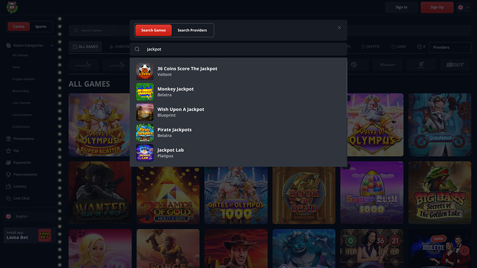Open the Monkey Jackpot game icon

(x=145, y=92)
